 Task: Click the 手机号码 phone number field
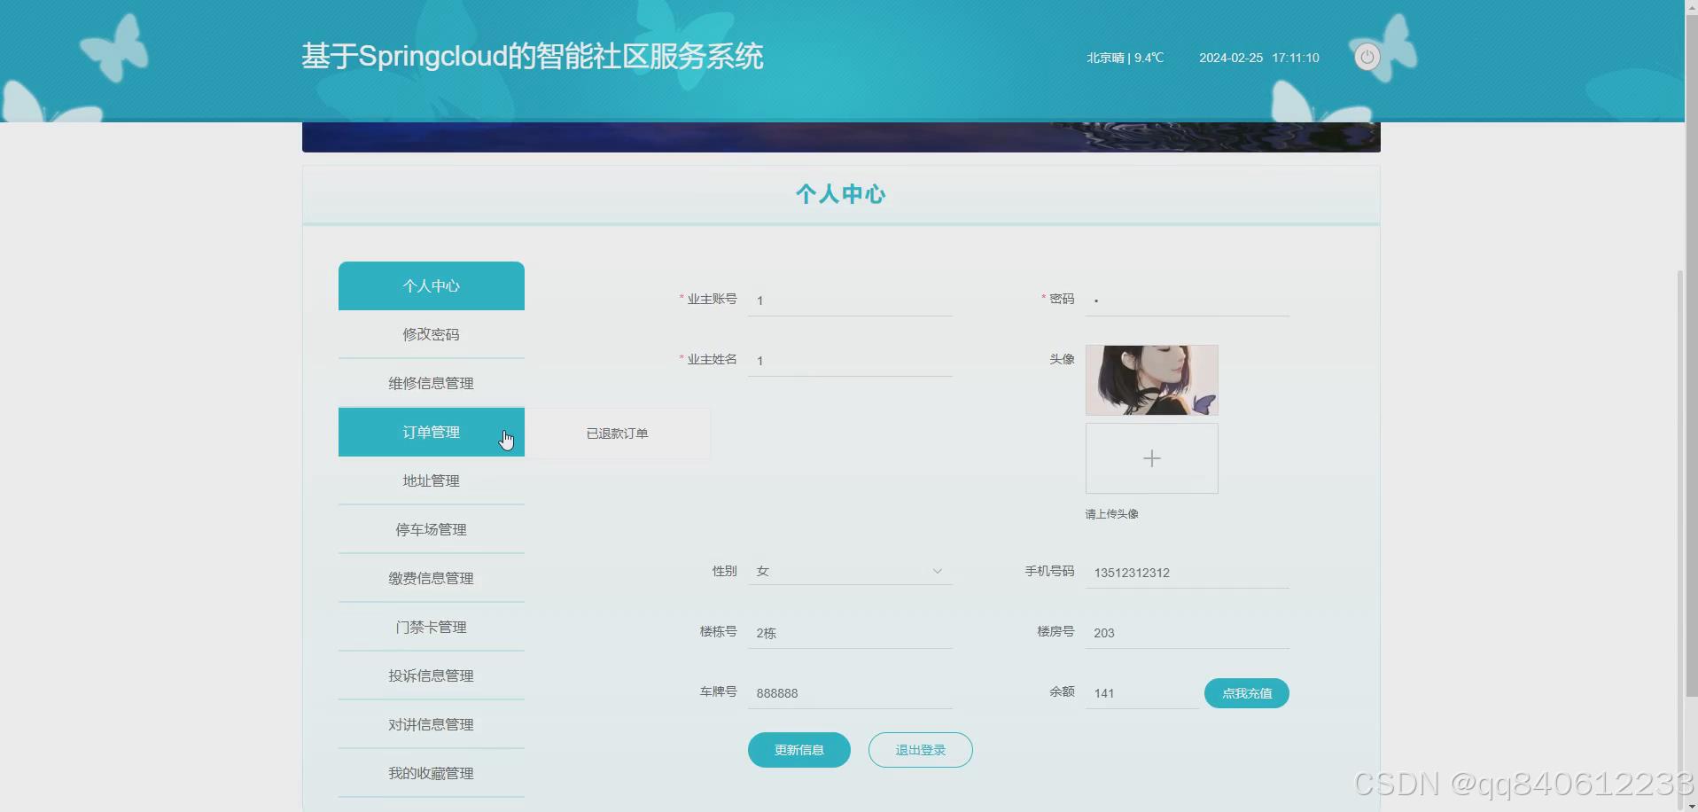(x=1187, y=573)
